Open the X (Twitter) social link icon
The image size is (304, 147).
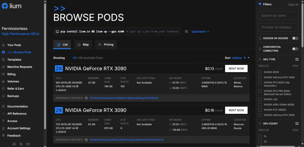coord(21,144)
